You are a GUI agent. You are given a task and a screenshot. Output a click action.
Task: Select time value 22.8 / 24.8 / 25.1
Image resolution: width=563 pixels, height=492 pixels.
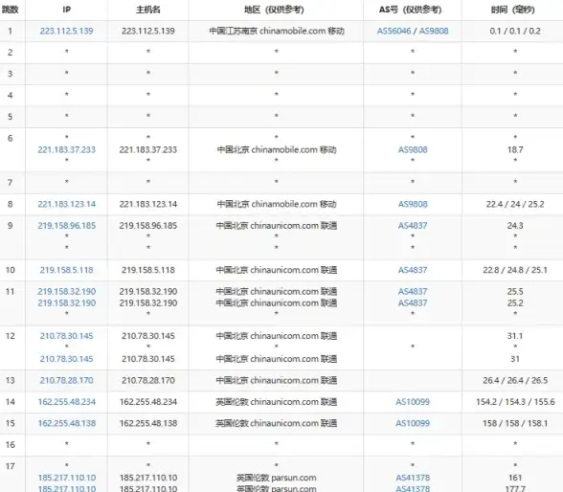(515, 270)
